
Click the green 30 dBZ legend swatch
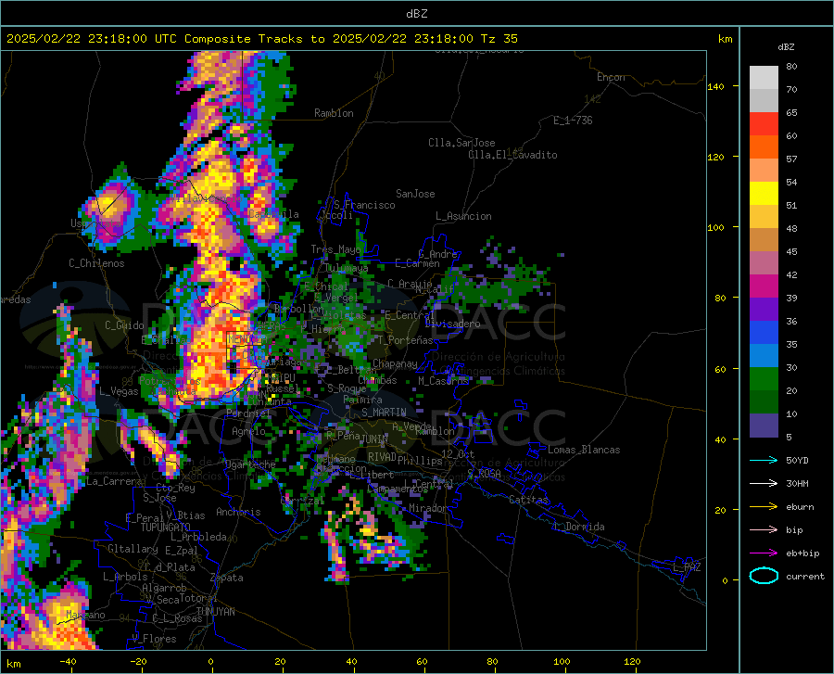[764, 379]
